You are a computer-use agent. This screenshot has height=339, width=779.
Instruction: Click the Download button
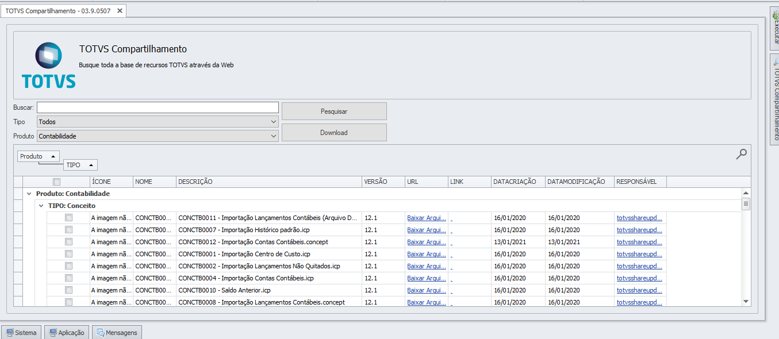334,133
